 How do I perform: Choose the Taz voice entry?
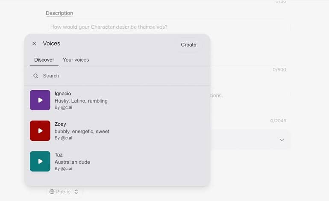tap(117, 161)
